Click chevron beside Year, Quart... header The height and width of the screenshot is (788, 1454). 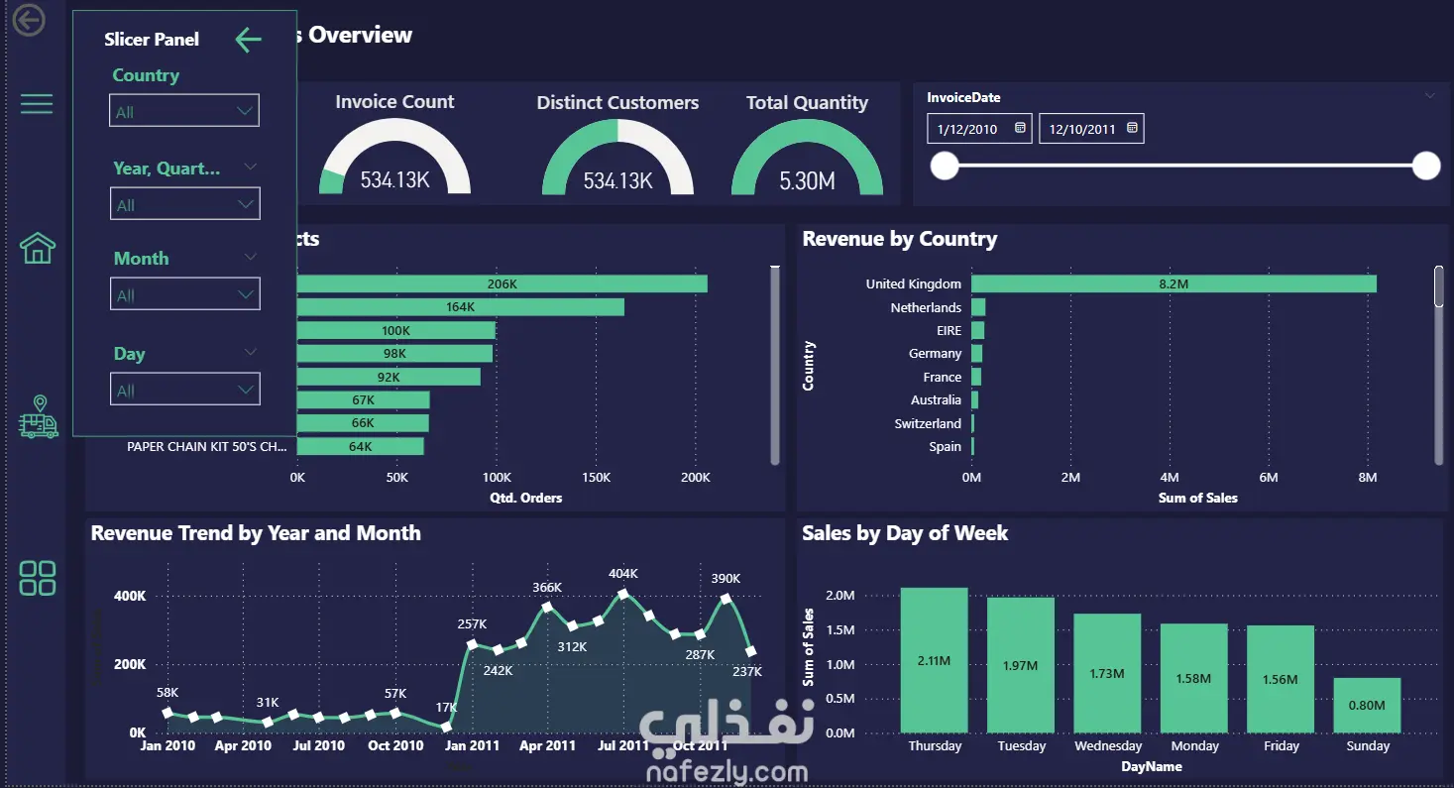coord(251,167)
